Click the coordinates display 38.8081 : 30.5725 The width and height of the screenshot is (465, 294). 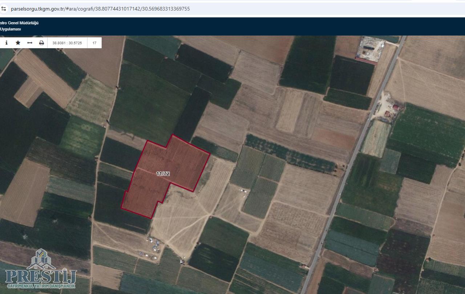click(67, 43)
